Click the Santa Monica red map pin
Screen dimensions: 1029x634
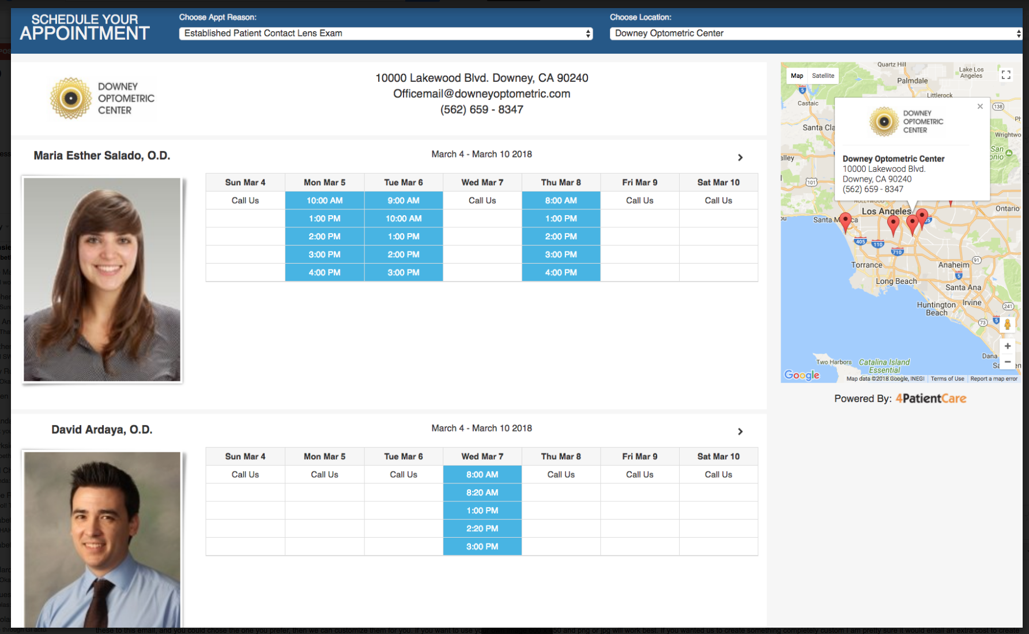(845, 222)
